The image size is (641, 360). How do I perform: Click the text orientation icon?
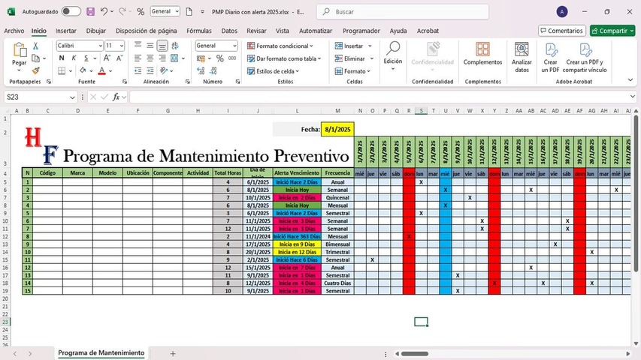[164, 71]
